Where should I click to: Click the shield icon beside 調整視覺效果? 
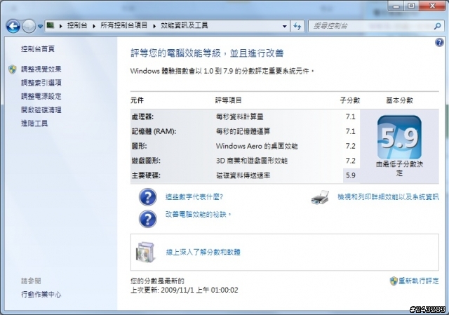pos(13,69)
